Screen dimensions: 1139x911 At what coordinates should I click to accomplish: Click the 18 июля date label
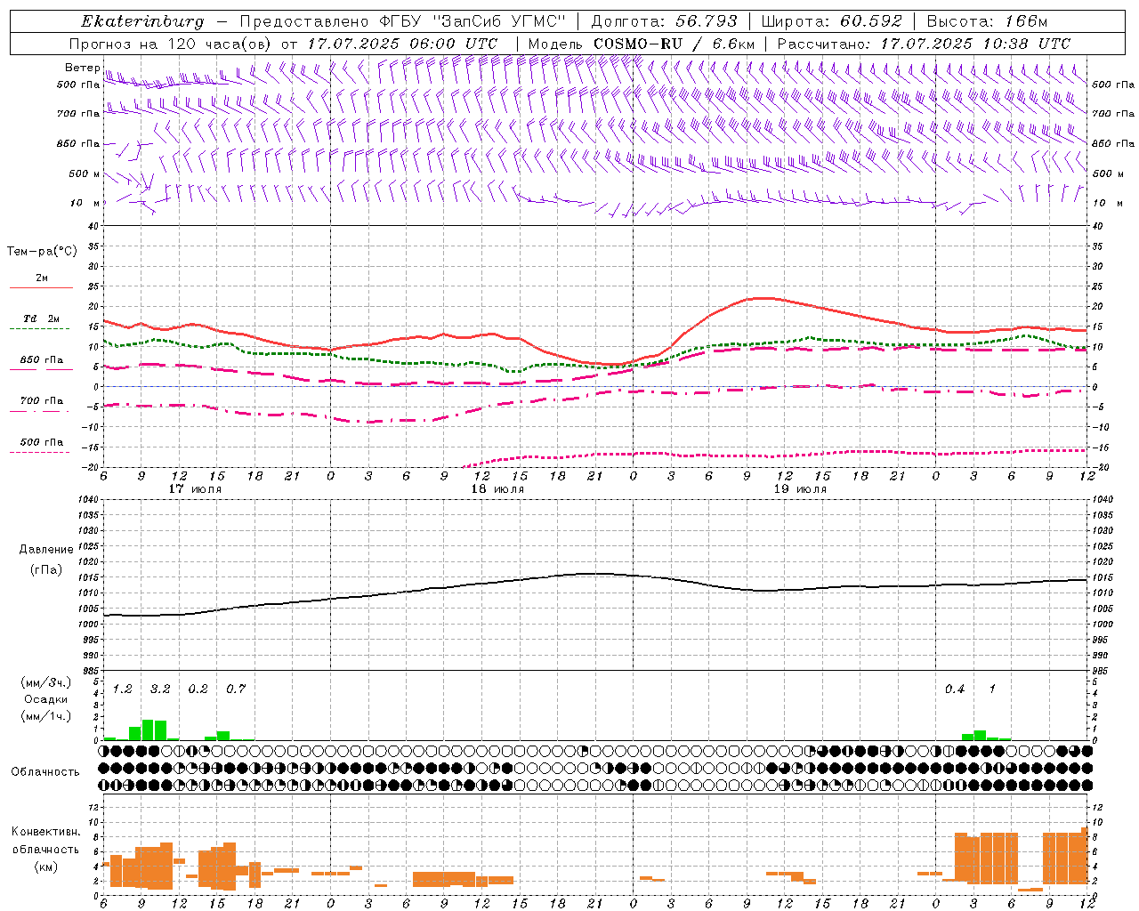point(497,489)
